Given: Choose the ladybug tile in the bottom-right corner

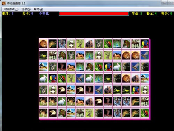Looking at the screenshot, I should point(144,113).
